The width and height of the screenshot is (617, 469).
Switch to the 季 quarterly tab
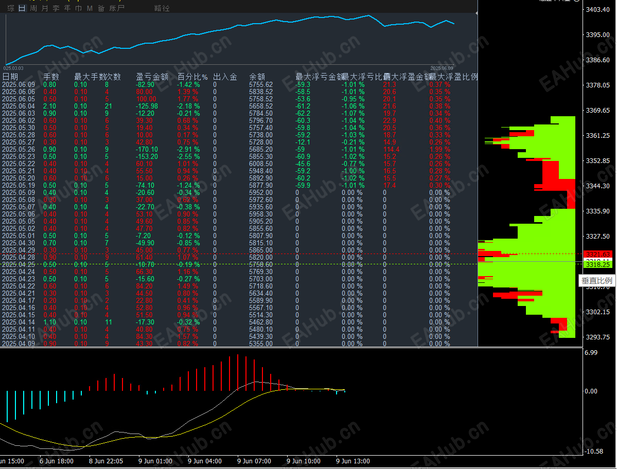[x=56, y=8]
